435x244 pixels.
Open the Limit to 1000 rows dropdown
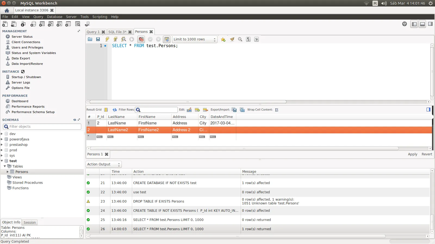195,39
